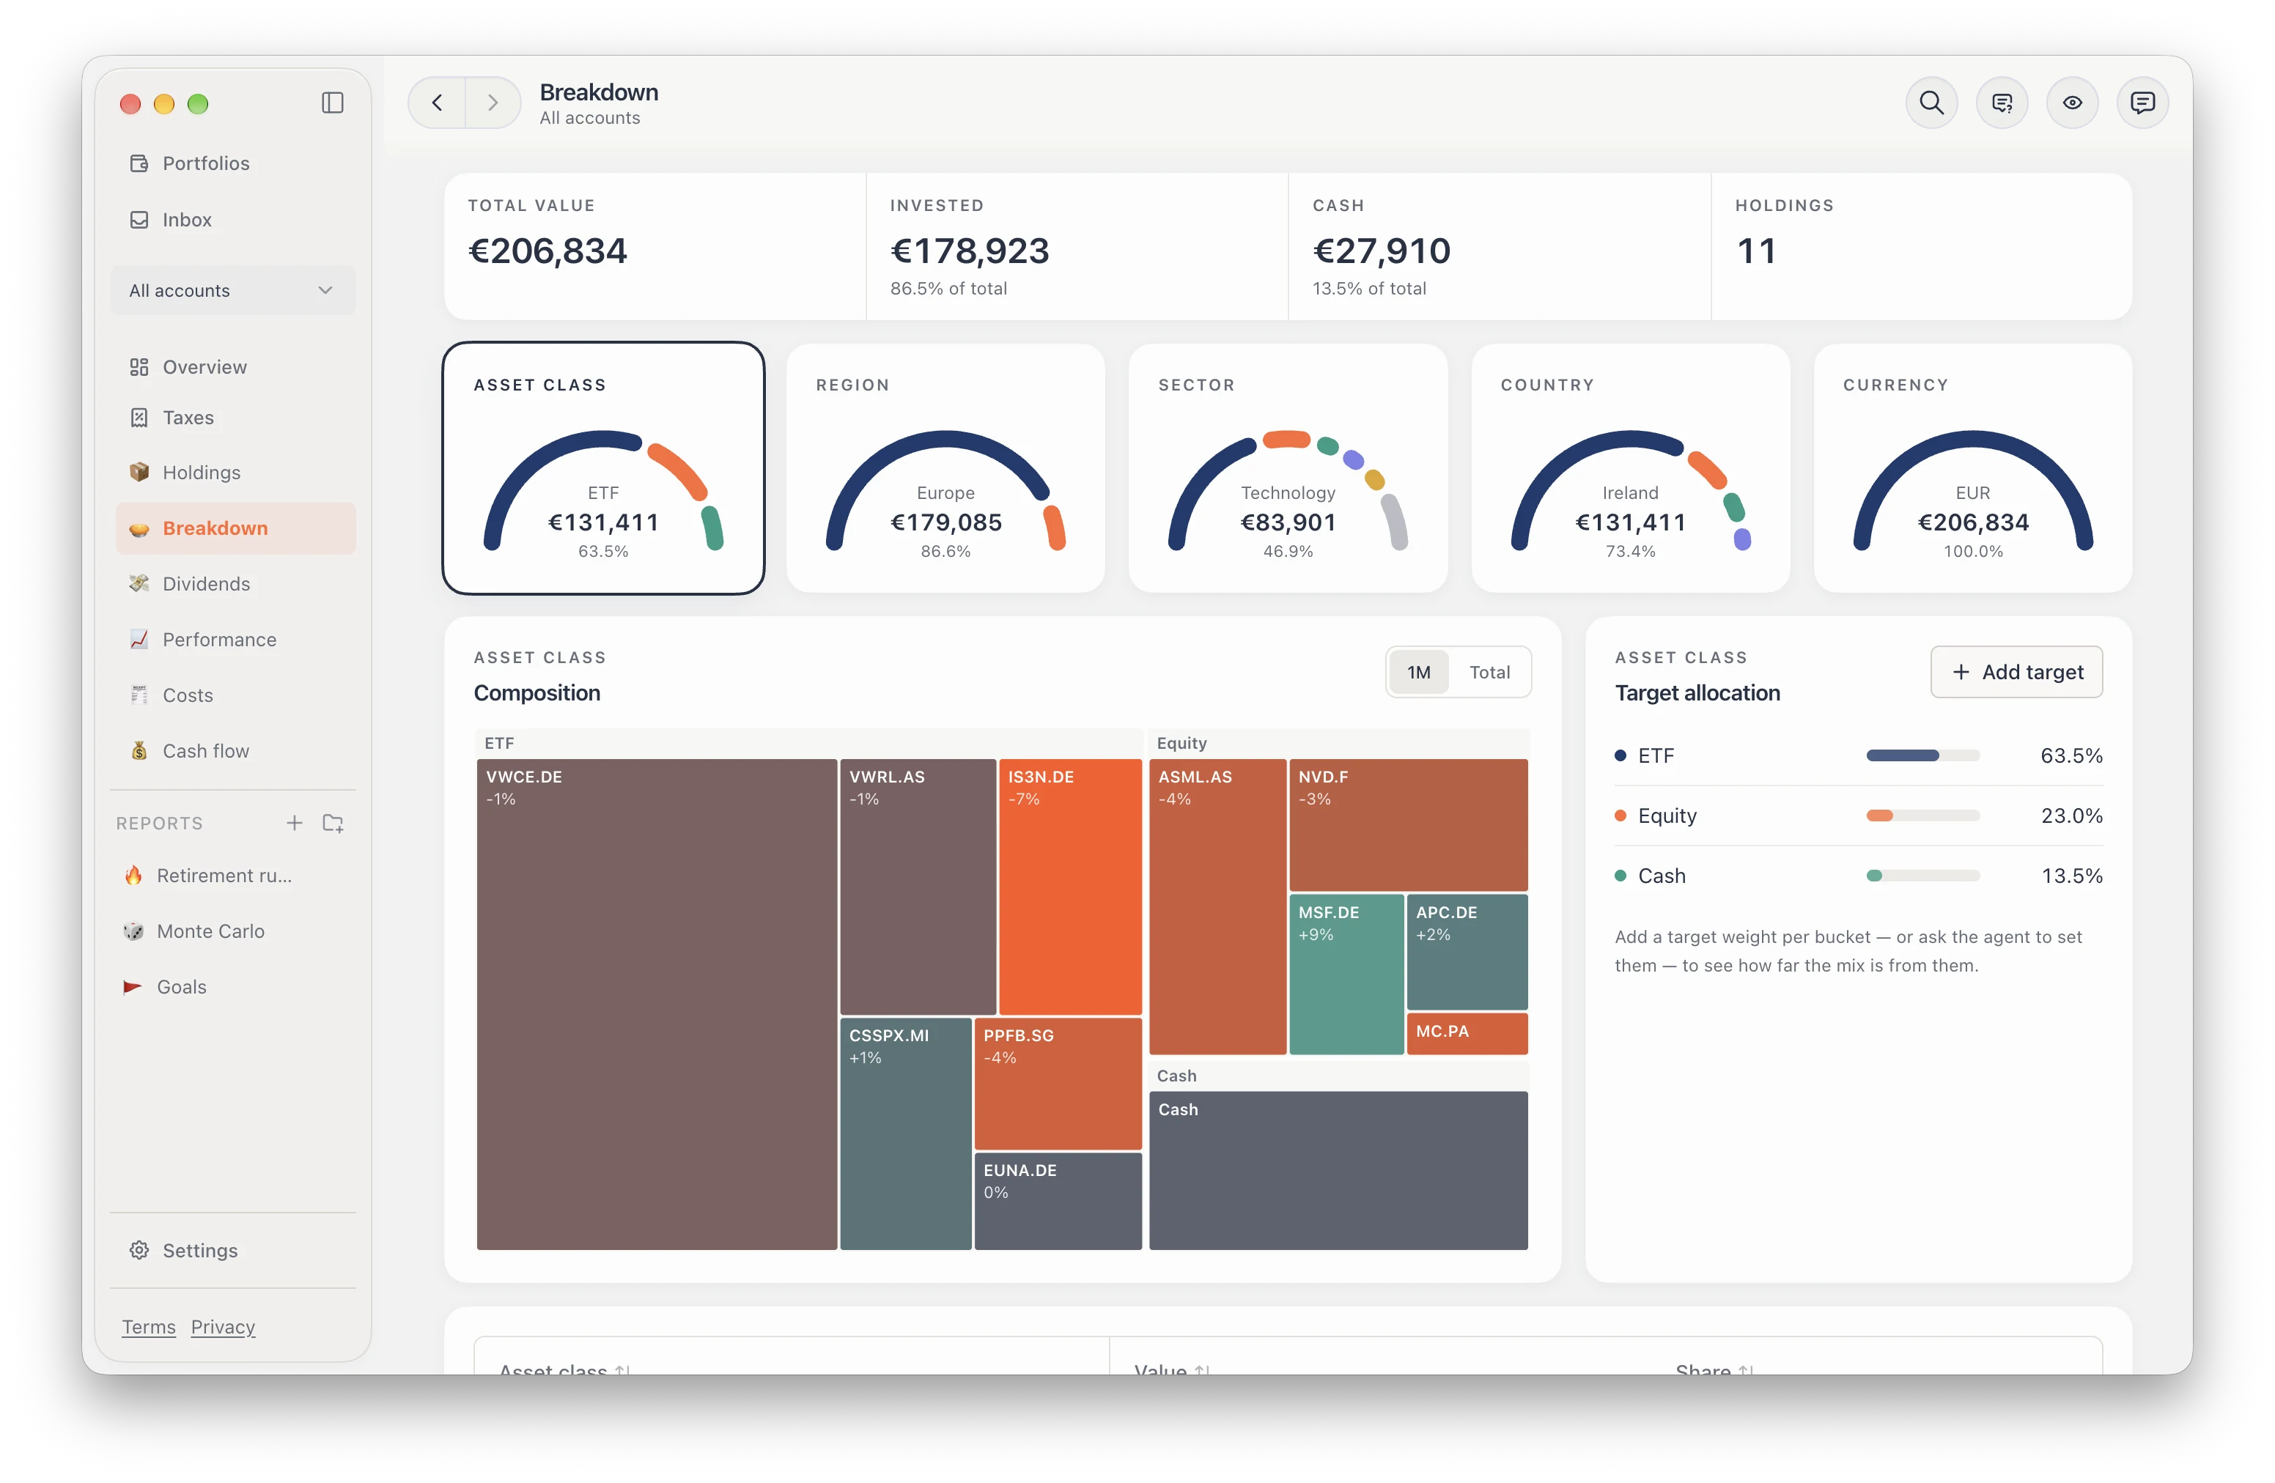Open the Terms link
Screen dimensions: 2275x1483
click(149, 1327)
